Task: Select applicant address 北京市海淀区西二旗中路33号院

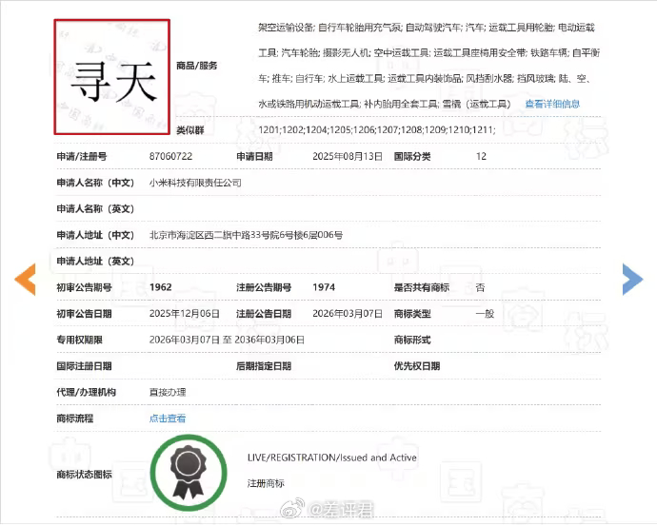Action: 214,235
